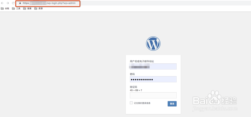Click the WordPress logo
This screenshot has width=251, height=117.
153,43
